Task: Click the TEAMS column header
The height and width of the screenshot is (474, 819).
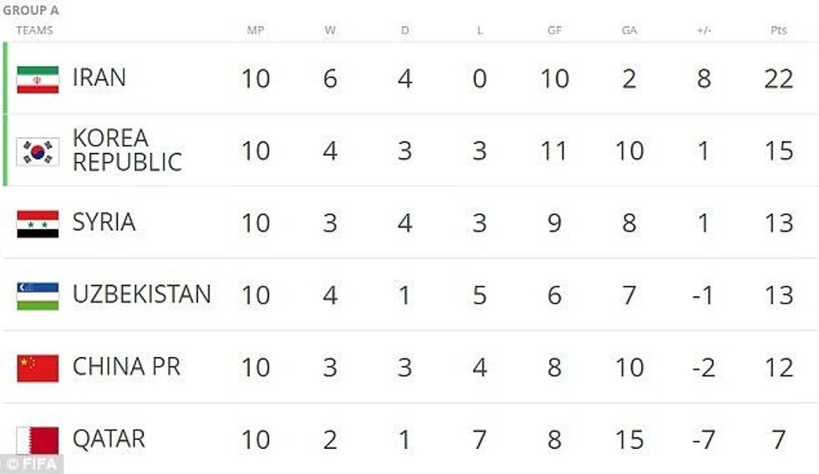Action: [34, 30]
